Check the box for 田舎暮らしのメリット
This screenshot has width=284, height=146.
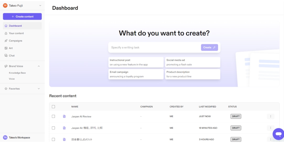(x=53, y=139)
